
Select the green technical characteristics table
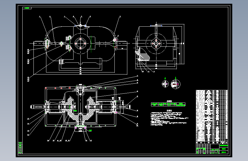[x=168, y=104]
